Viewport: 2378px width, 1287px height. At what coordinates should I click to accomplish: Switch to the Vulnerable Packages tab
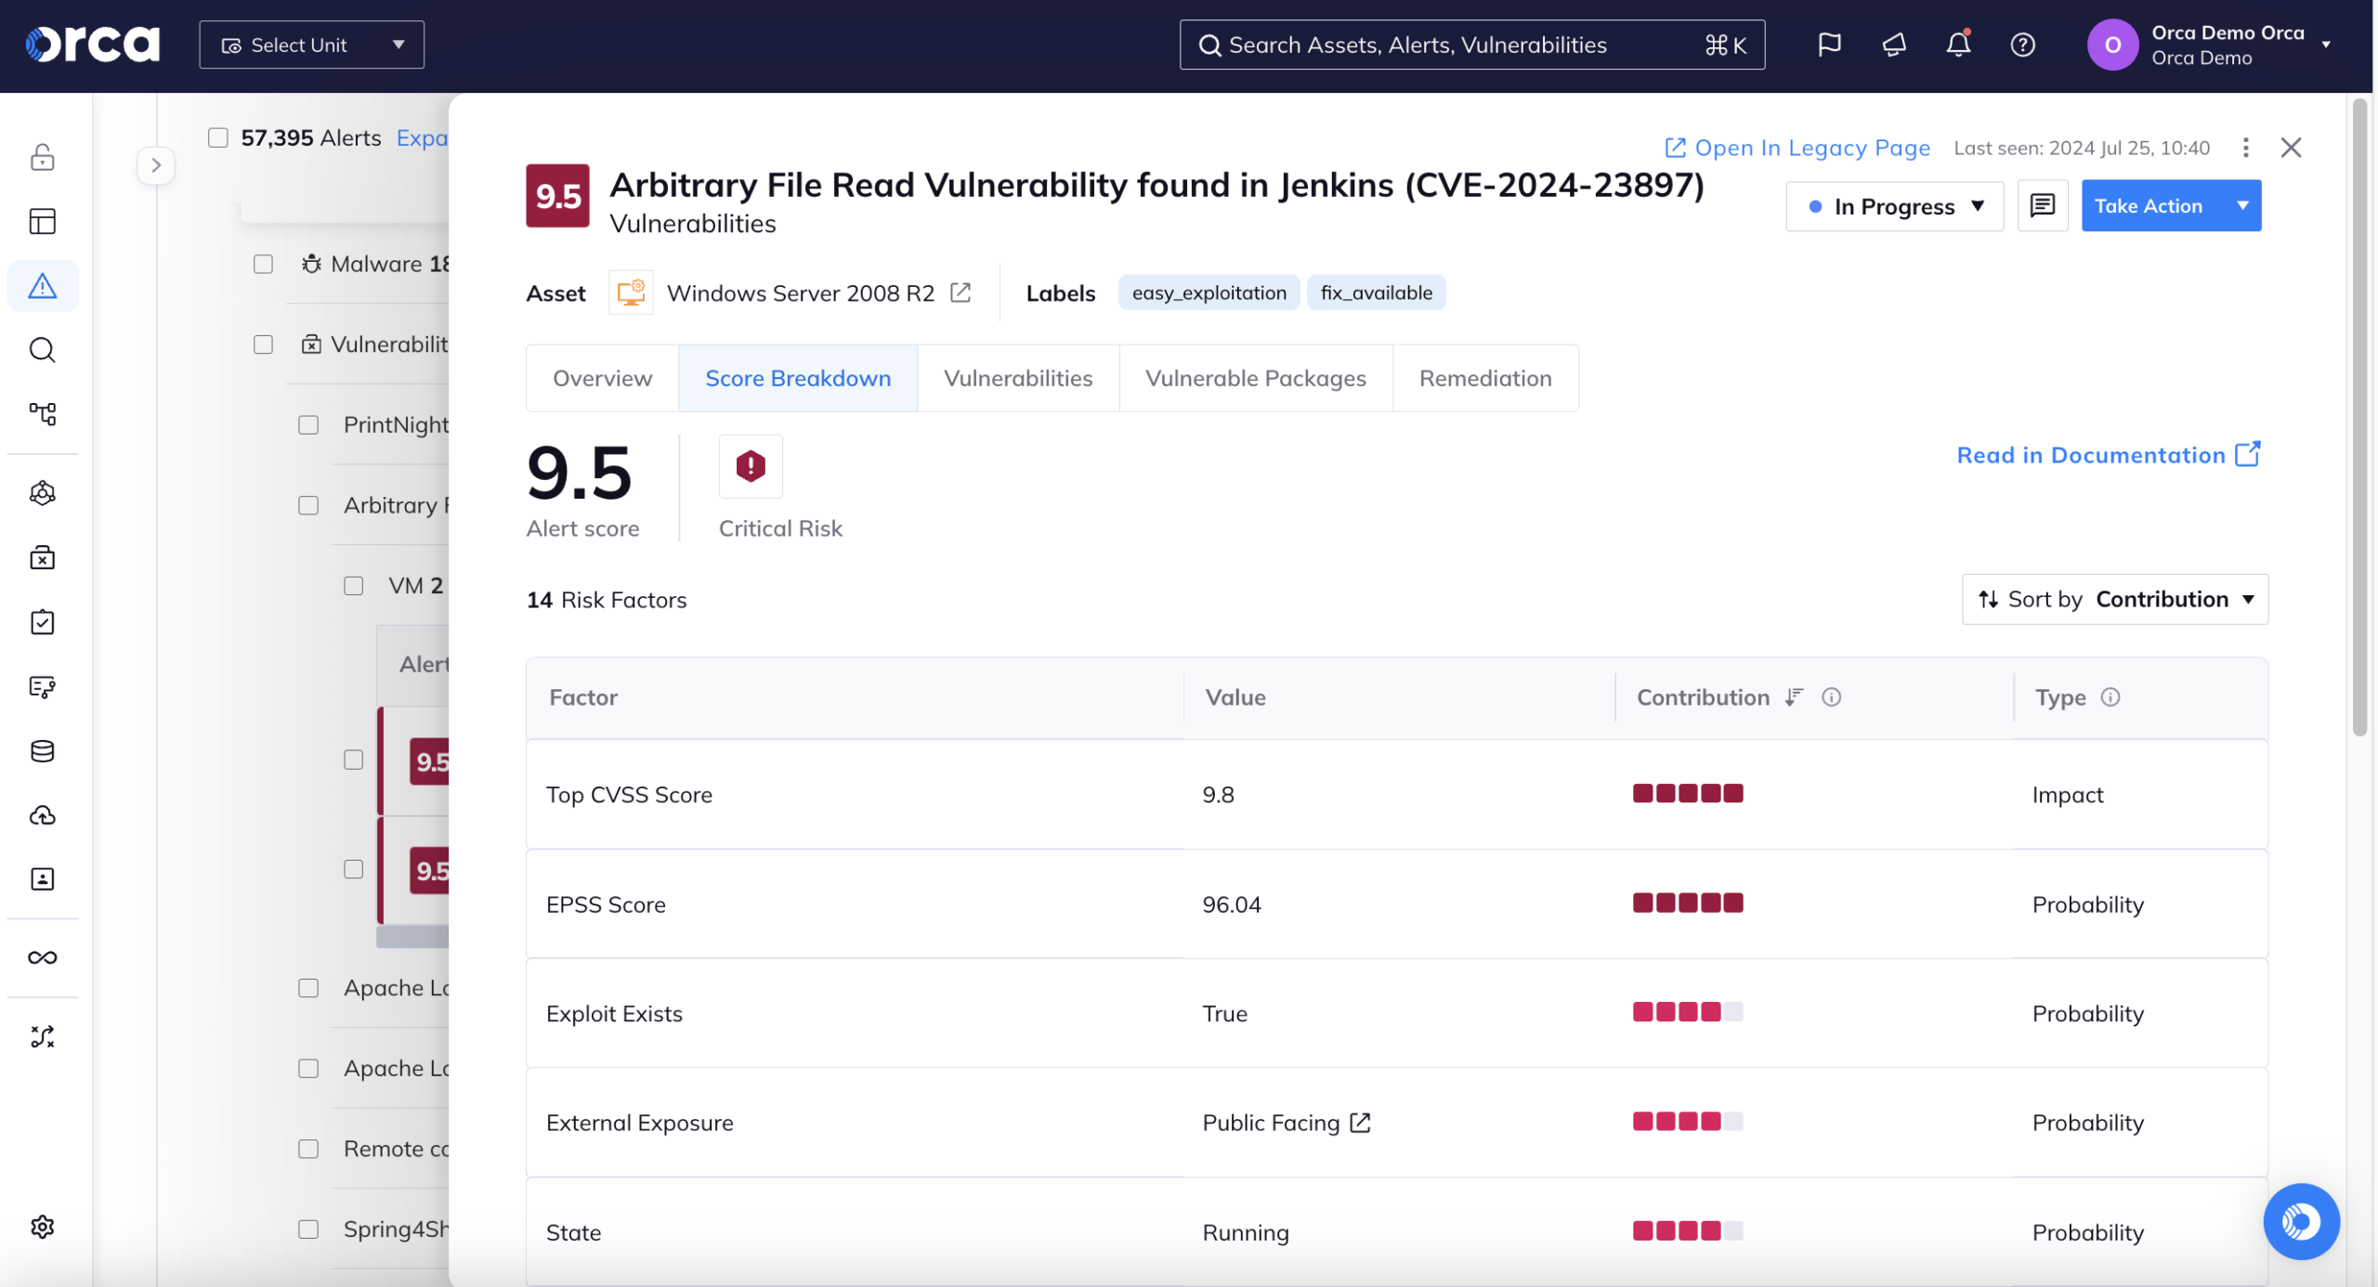(1256, 378)
